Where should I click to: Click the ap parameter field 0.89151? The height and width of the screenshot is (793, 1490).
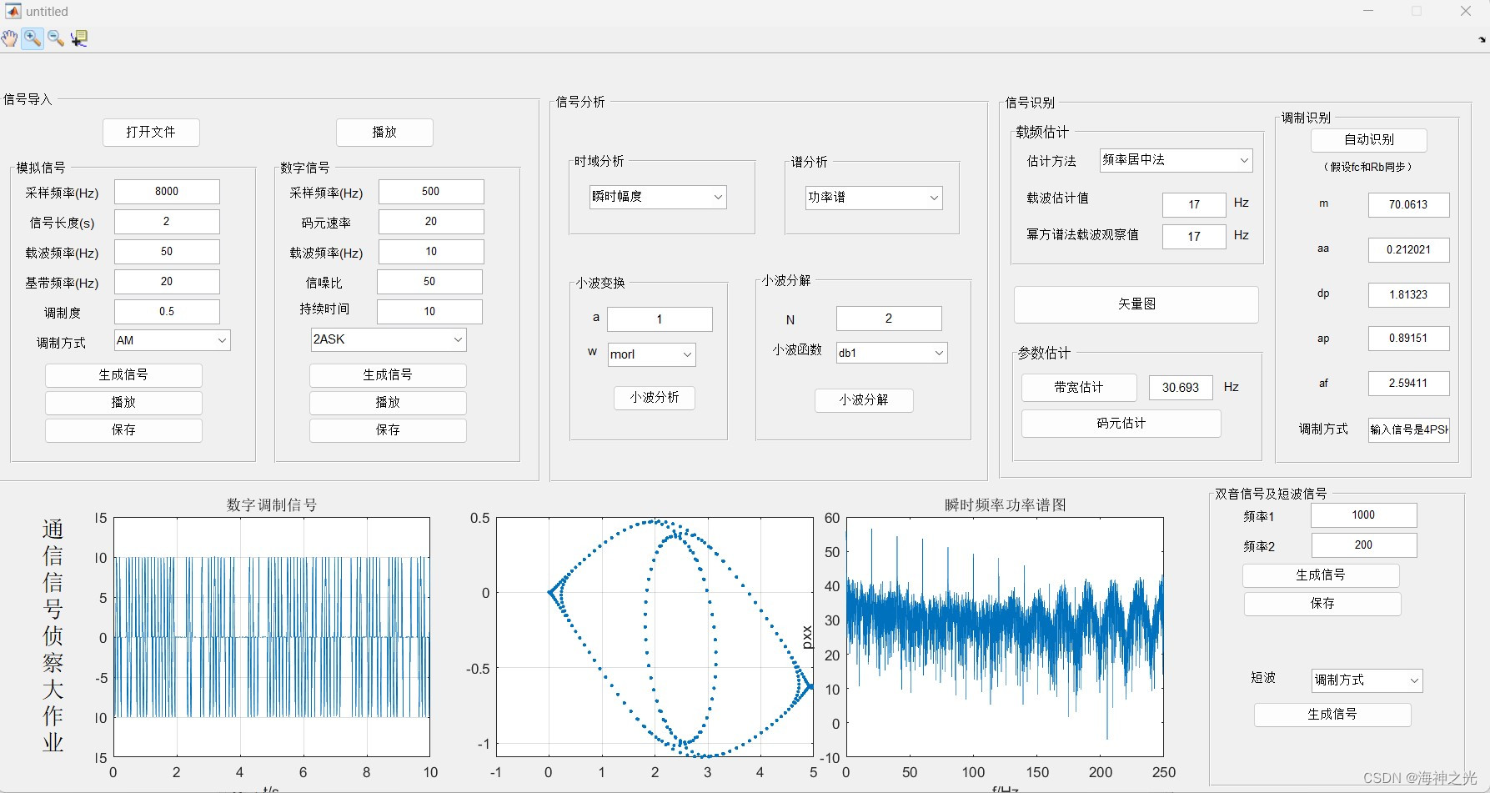(1408, 339)
